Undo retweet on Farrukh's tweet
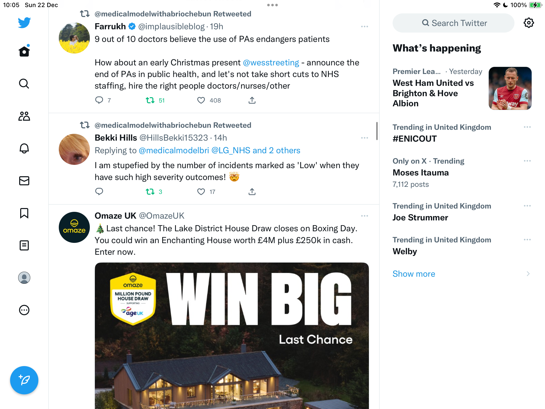Image resolution: width=545 pixels, height=409 pixels. (150, 100)
